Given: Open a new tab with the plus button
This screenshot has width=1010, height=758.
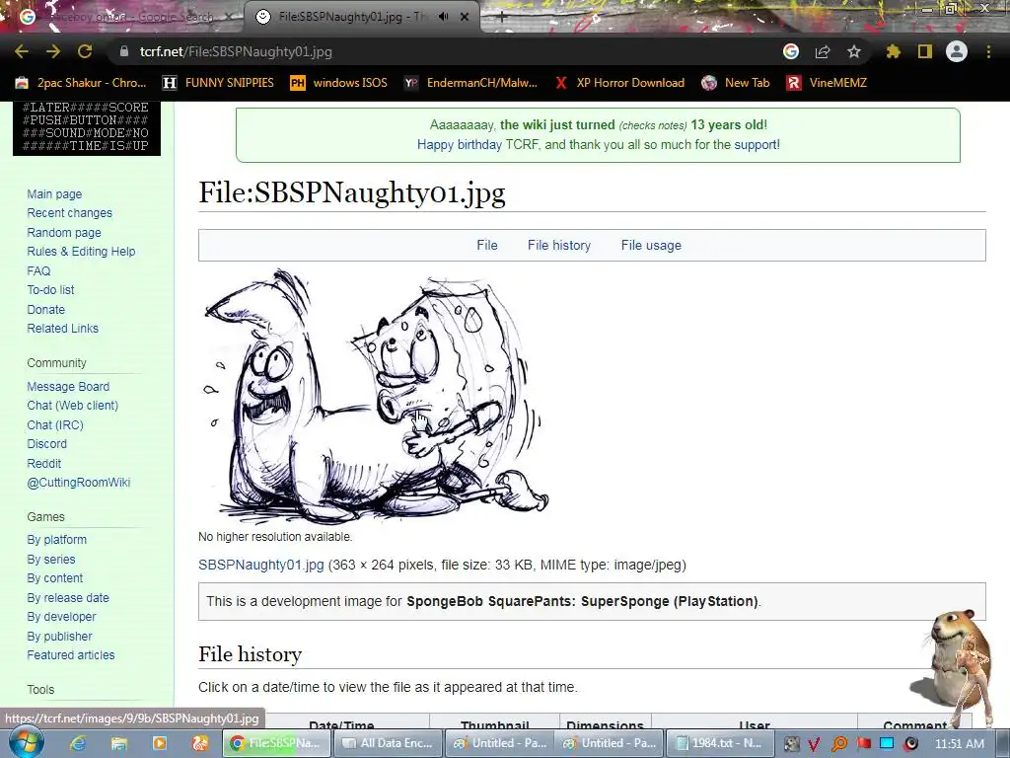Looking at the screenshot, I should (501, 17).
